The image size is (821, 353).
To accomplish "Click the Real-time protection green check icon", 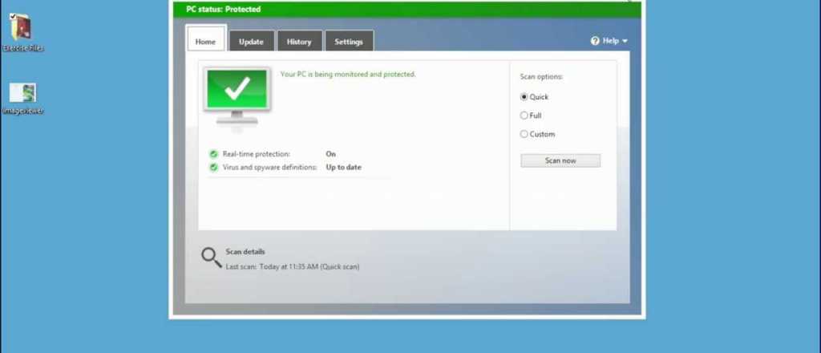I will (213, 154).
